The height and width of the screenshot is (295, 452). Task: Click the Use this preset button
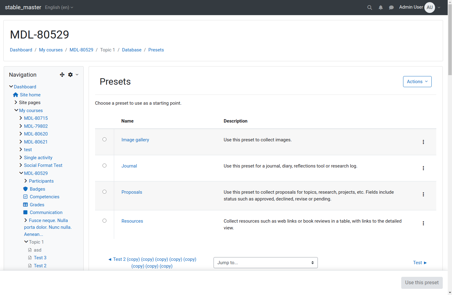pyautogui.click(x=422, y=283)
